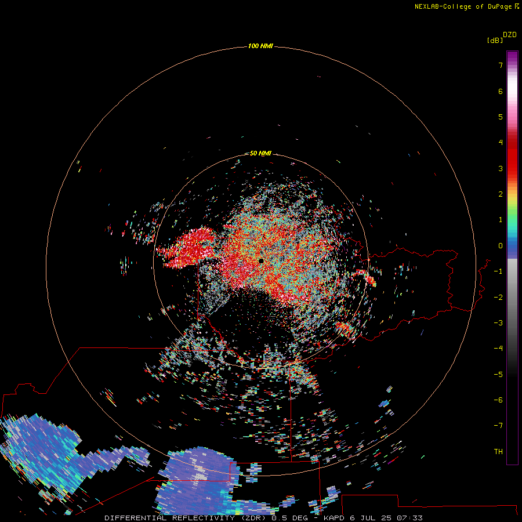The width and height of the screenshot is (522, 522).
Task: Click the 3 value on the dB scale
Action: (x=501, y=168)
